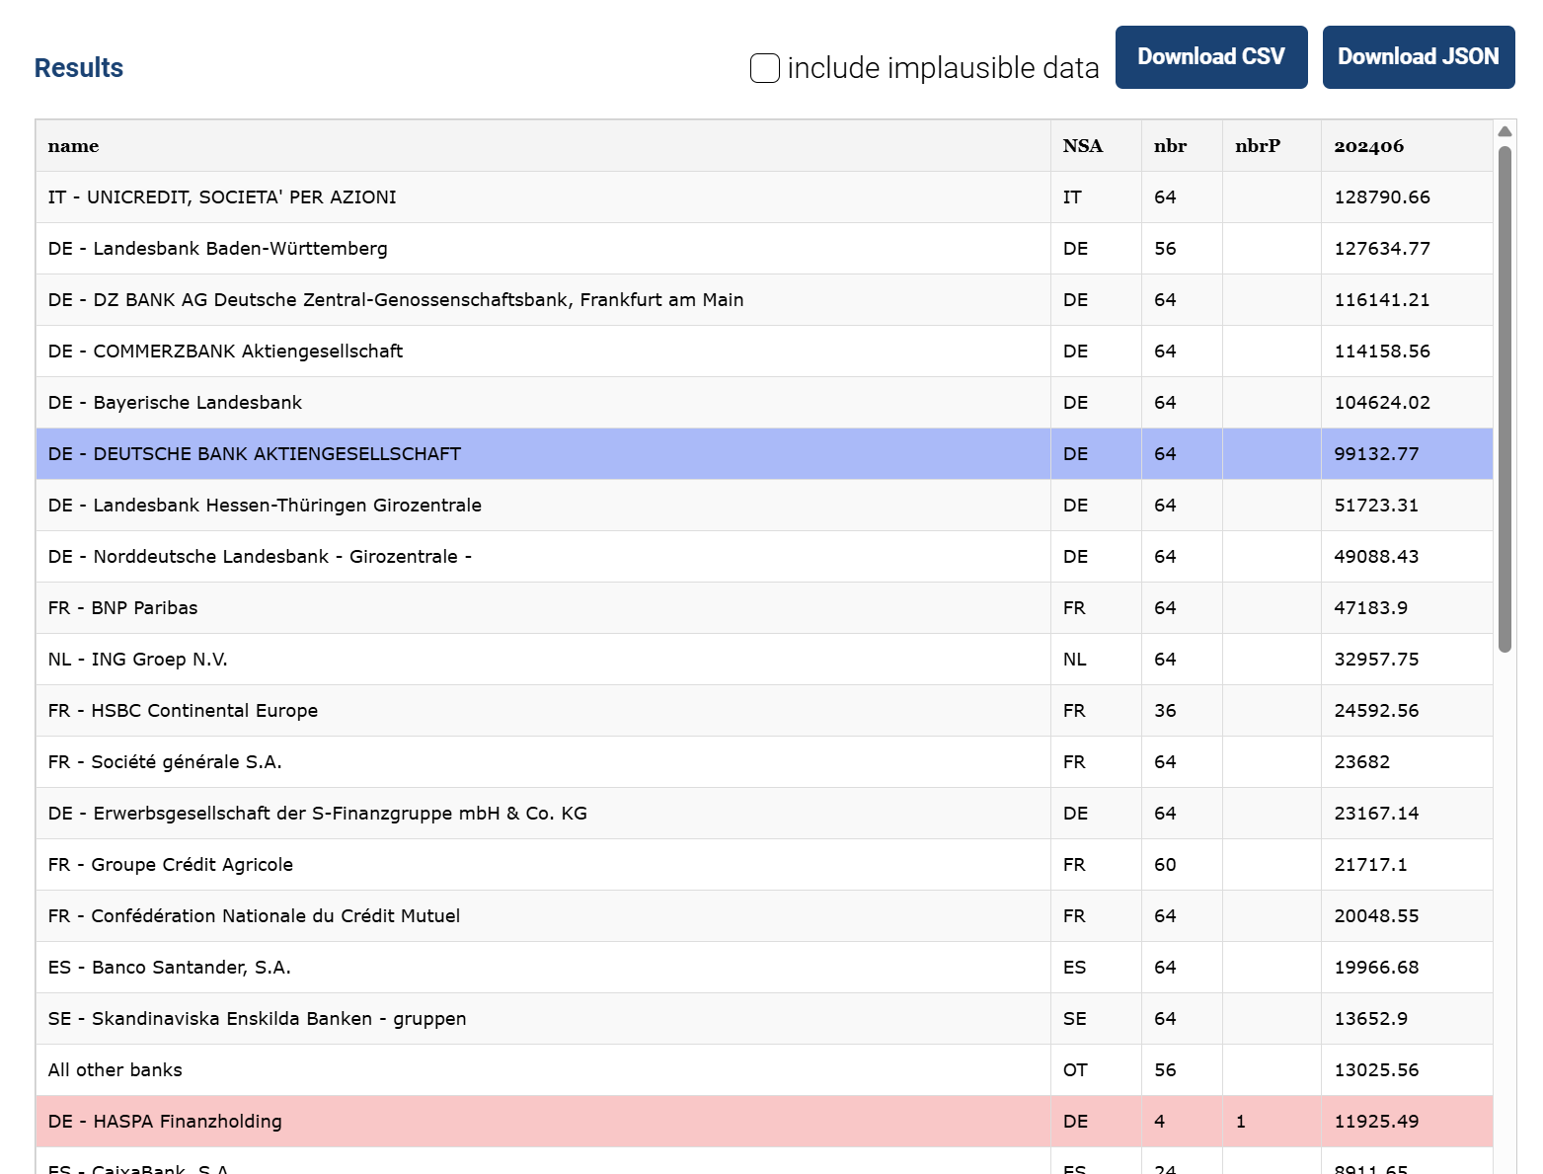Select the highlighted DEUTSCHE BANK AKTIENGESELLSCHAFT row
Screen dimensions: 1543x1174
255,454
